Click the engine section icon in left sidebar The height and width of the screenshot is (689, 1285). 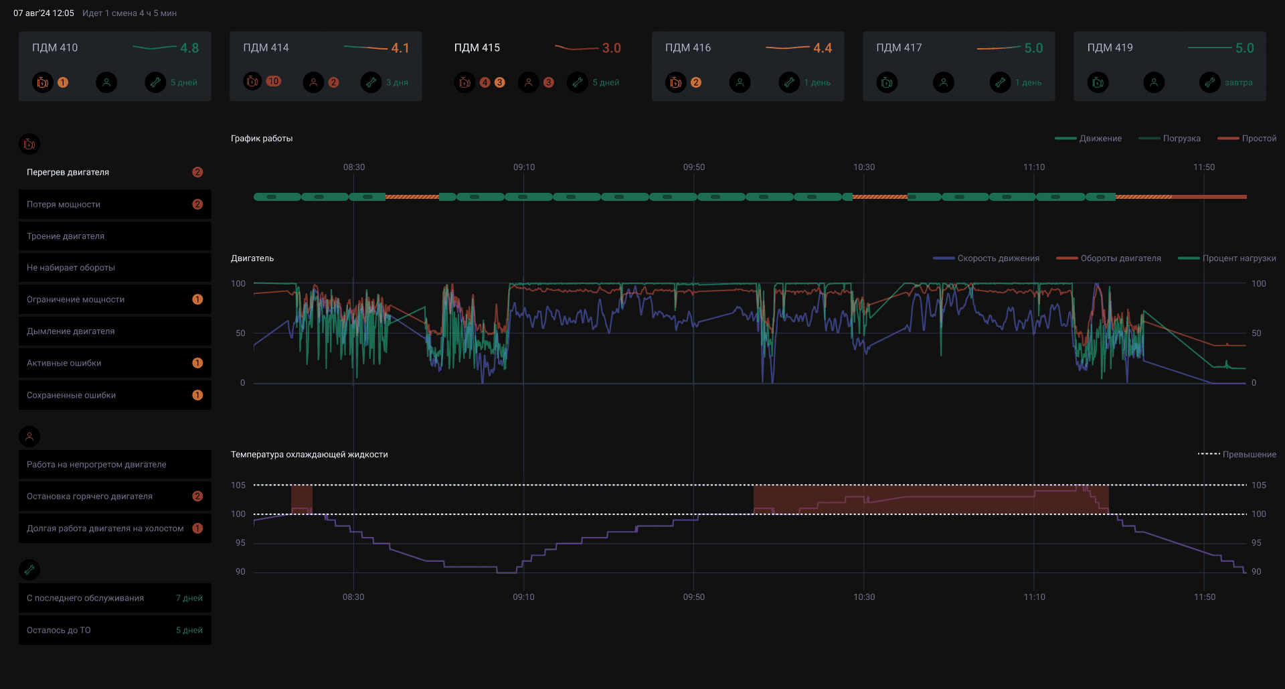(x=29, y=144)
